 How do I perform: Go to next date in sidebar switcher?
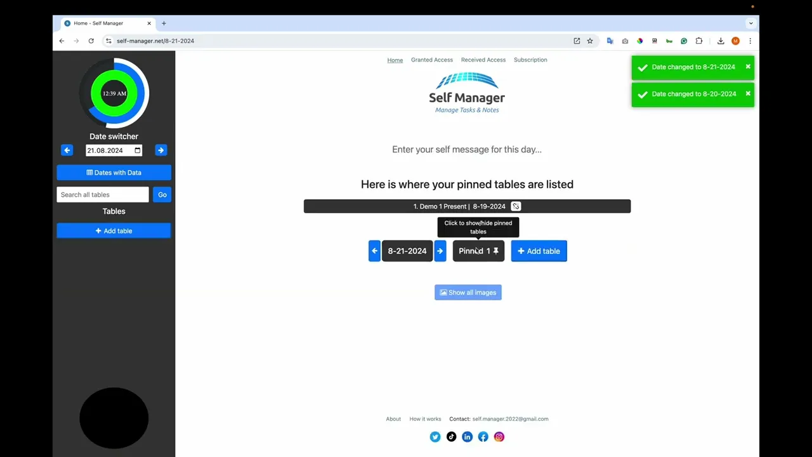click(x=161, y=150)
